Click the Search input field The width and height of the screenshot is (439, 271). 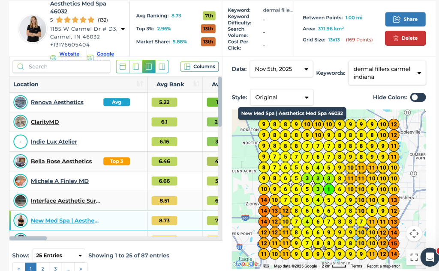pyautogui.click(x=61, y=67)
